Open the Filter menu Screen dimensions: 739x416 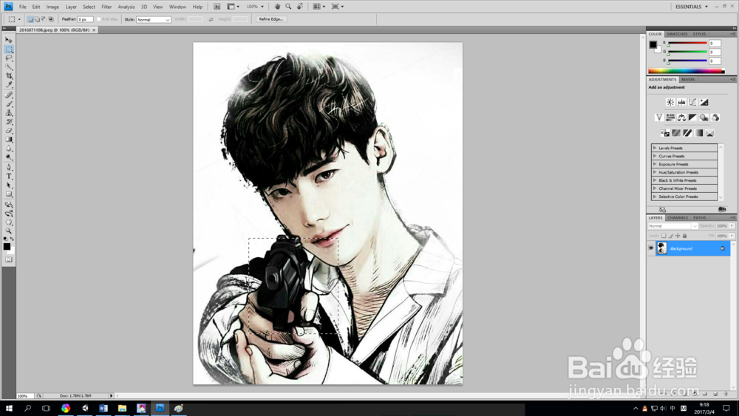pyautogui.click(x=106, y=7)
